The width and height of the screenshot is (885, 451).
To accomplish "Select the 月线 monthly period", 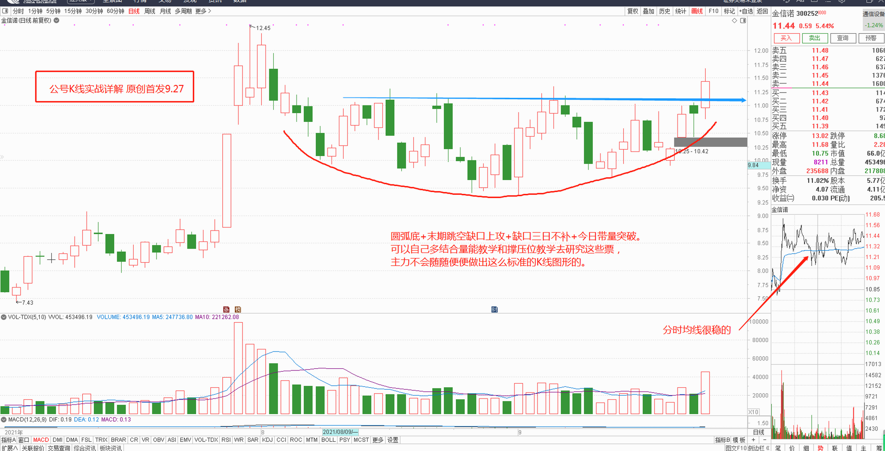I will tap(165, 11).
